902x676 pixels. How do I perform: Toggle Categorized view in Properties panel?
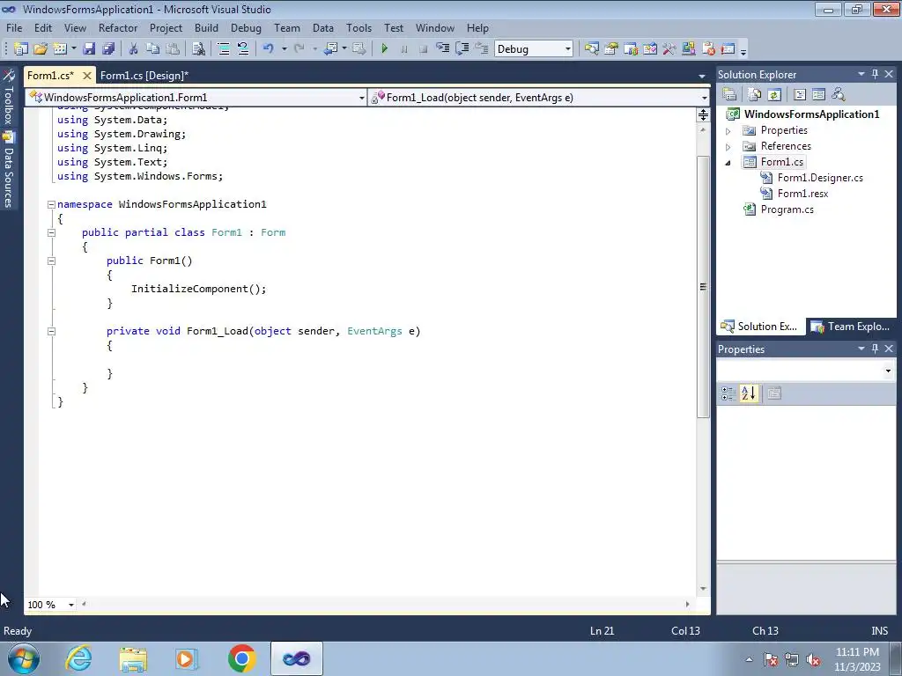(x=728, y=393)
